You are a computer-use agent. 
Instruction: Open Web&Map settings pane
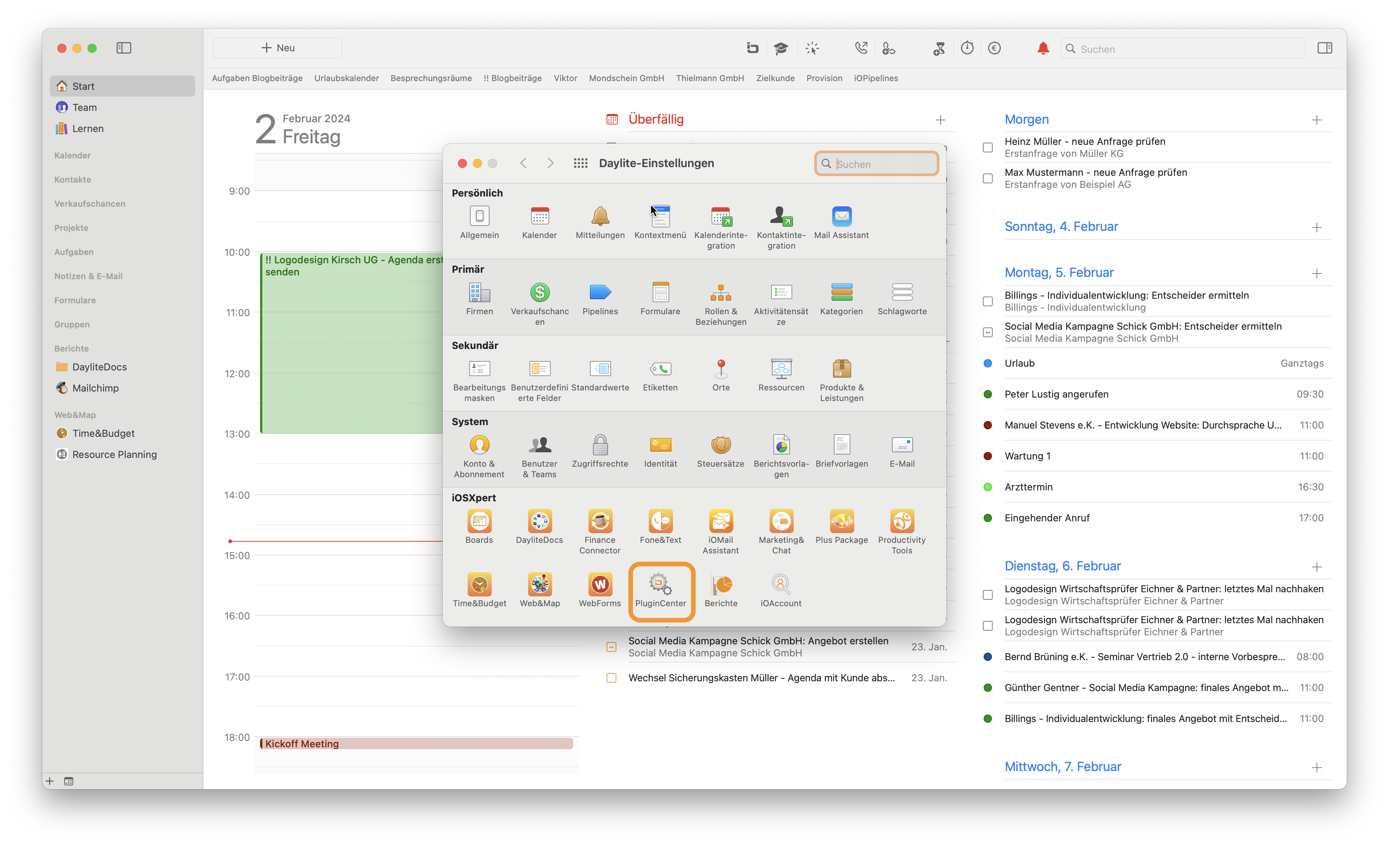[x=539, y=590]
